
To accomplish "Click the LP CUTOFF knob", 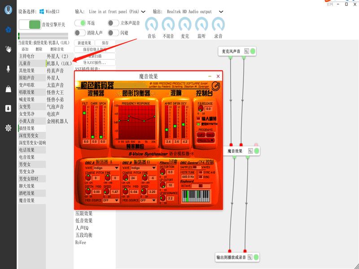I will [162, 185].
